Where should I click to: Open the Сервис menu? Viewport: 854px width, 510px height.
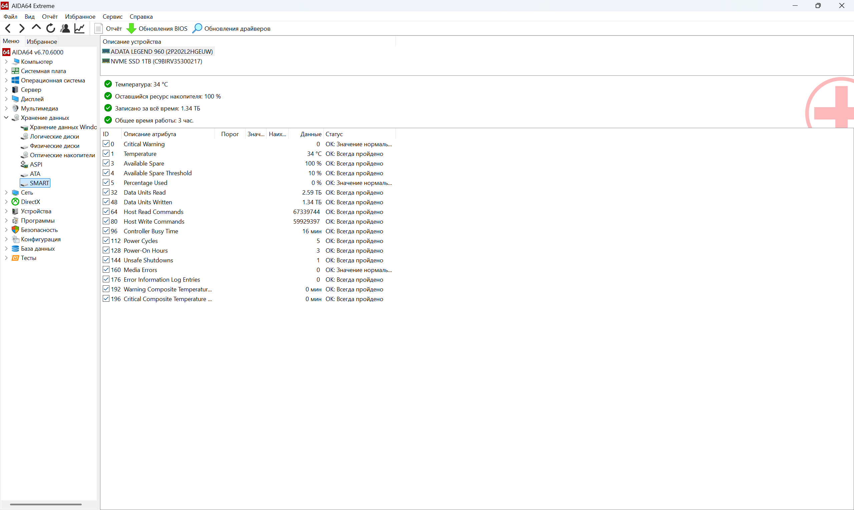click(112, 16)
